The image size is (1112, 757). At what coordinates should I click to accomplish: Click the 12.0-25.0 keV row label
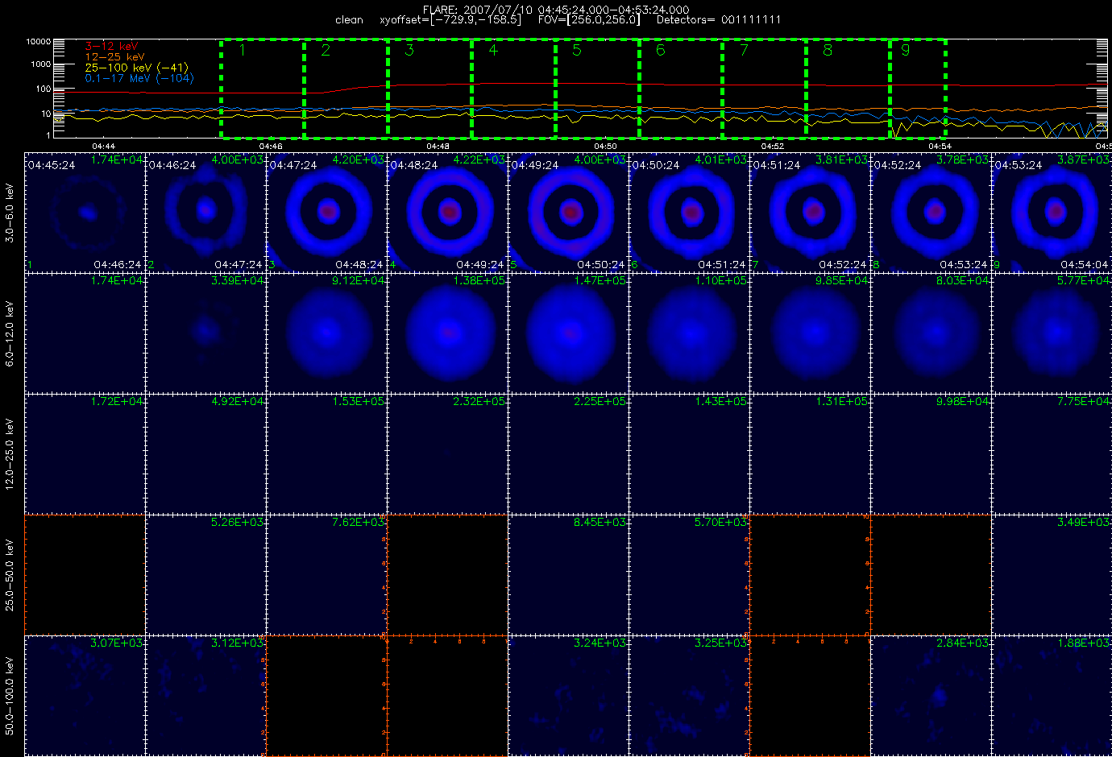click(10, 454)
